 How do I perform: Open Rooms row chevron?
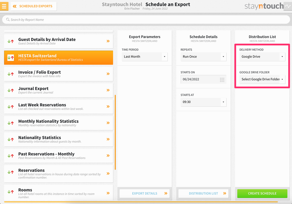108,193
